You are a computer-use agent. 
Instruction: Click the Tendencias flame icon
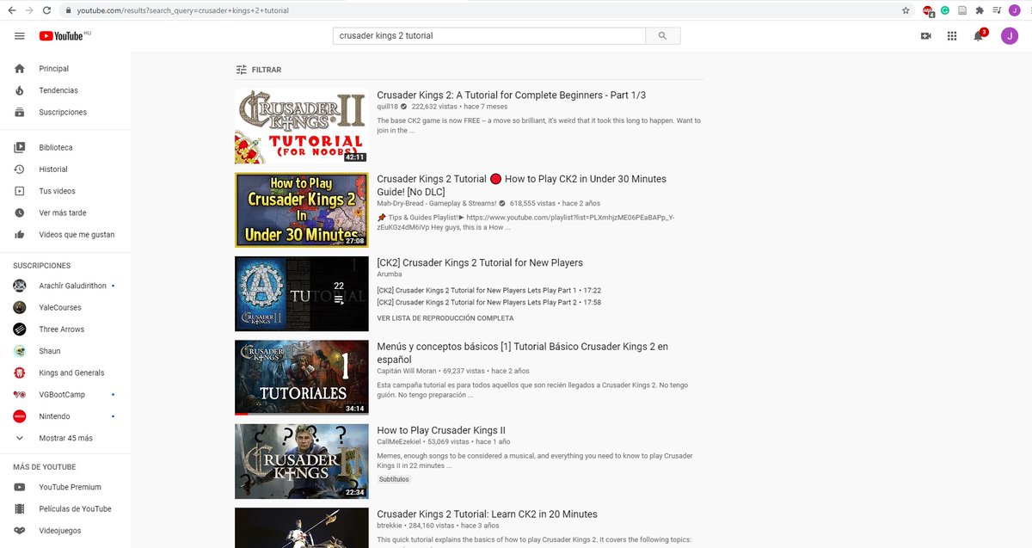(20, 90)
